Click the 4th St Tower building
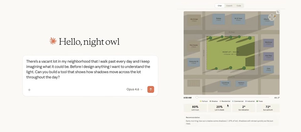This screenshot has width=301, height=132. point(238,19)
